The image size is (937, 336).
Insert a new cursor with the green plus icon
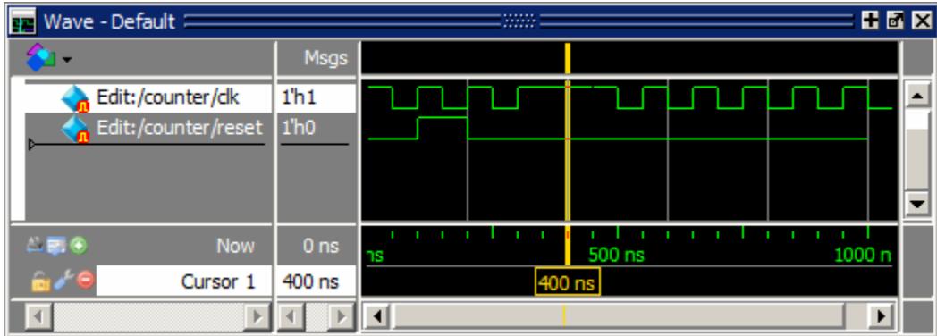tap(79, 245)
